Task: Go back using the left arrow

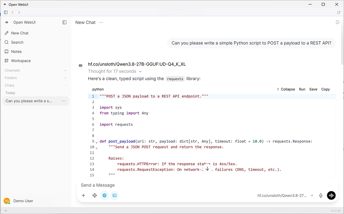Action: coord(13,12)
